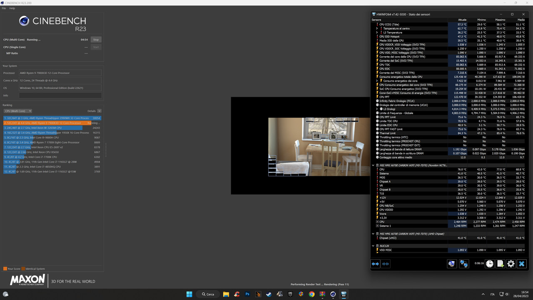Click the rendering room preview image
This screenshot has height=300, width=533.
[x=319, y=147]
